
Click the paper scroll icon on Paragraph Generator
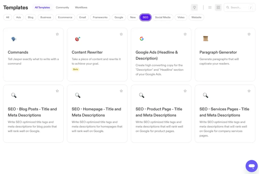205,38
